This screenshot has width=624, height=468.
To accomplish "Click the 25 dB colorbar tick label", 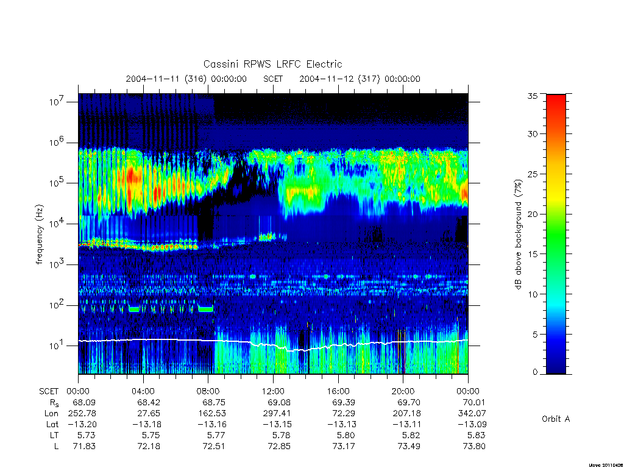I will click(x=532, y=174).
